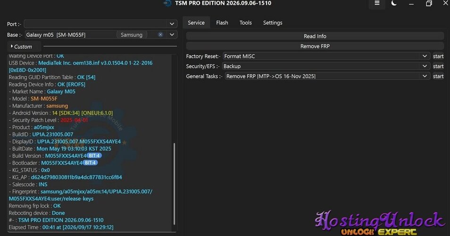Image resolution: width=450 pixels, height=236 pixels.
Task: Click the Elapsed Time 00:41 line
Action: [61, 227]
